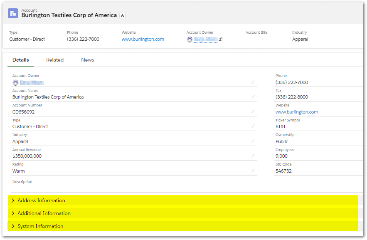Viewport: 367px width, 240px height.
Task: Click the Burlington Textiles Corp of America title
Action: pyautogui.click(x=69, y=15)
